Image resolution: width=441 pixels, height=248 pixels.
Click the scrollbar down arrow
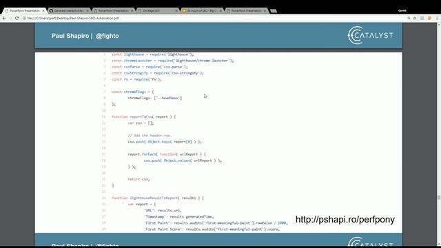(439, 244)
